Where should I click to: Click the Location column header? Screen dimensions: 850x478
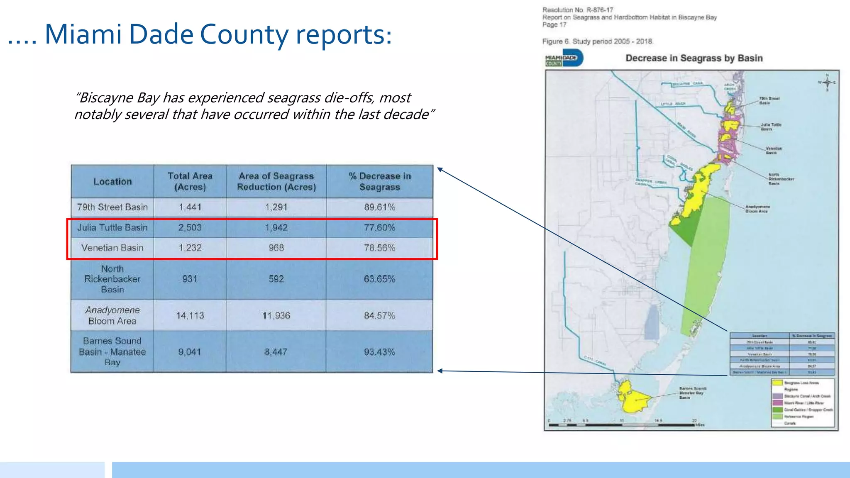point(112,181)
